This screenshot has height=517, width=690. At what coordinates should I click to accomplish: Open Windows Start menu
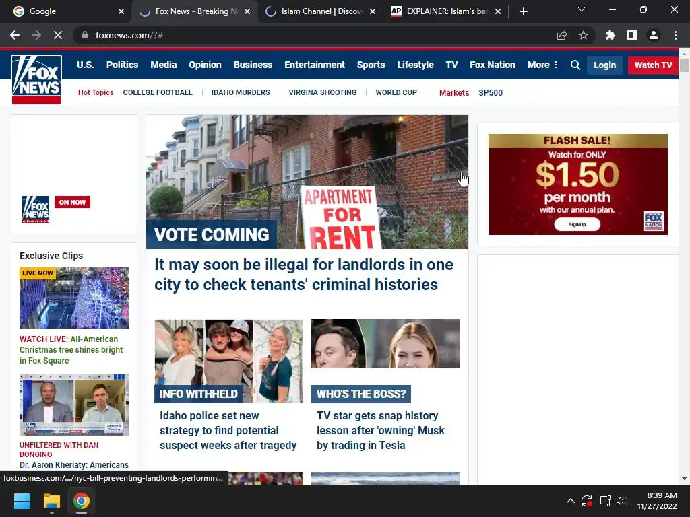22,501
